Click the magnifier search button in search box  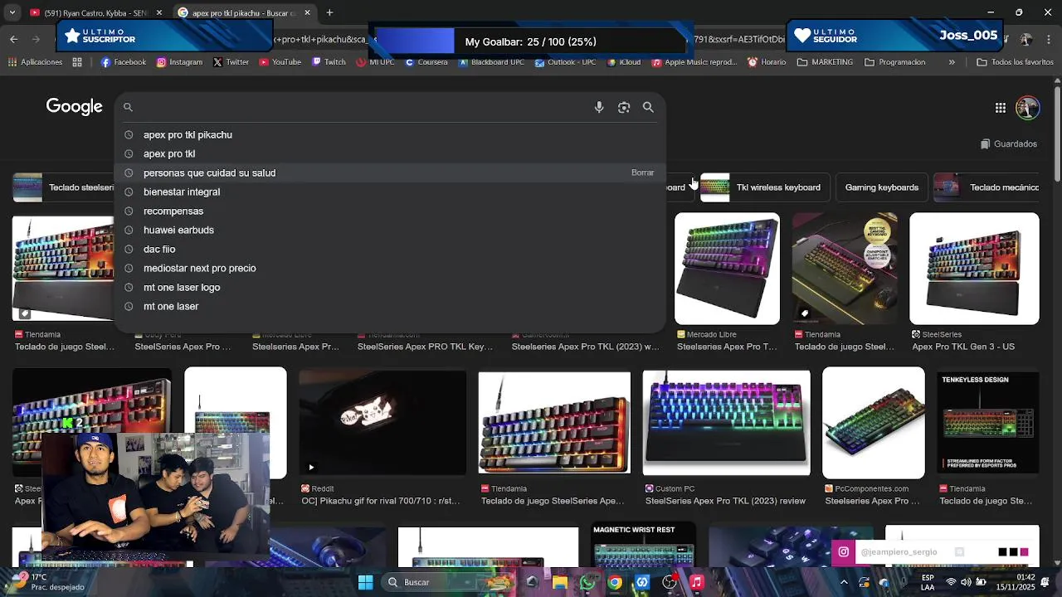pos(648,107)
